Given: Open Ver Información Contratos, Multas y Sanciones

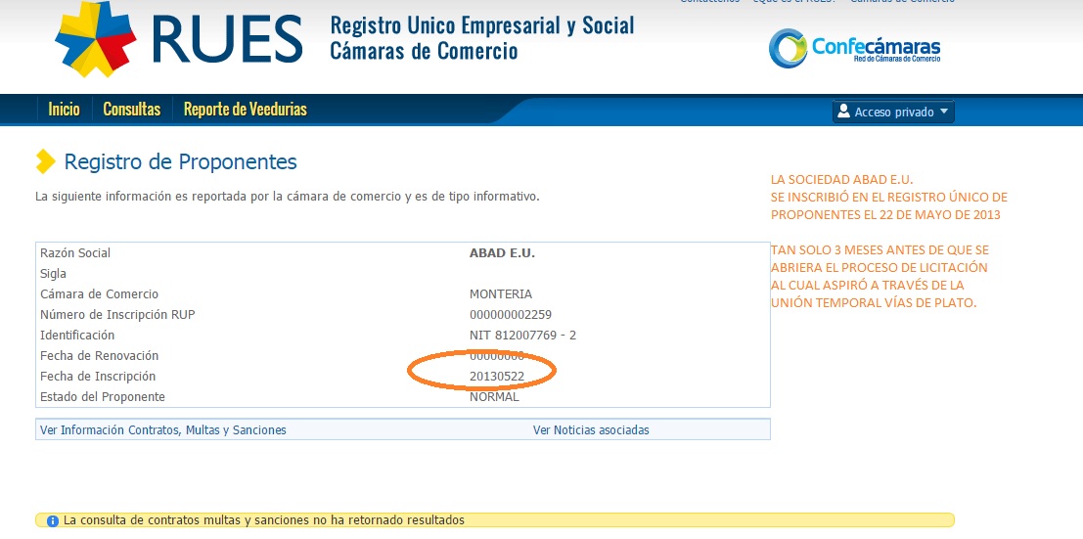Looking at the screenshot, I should [163, 429].
